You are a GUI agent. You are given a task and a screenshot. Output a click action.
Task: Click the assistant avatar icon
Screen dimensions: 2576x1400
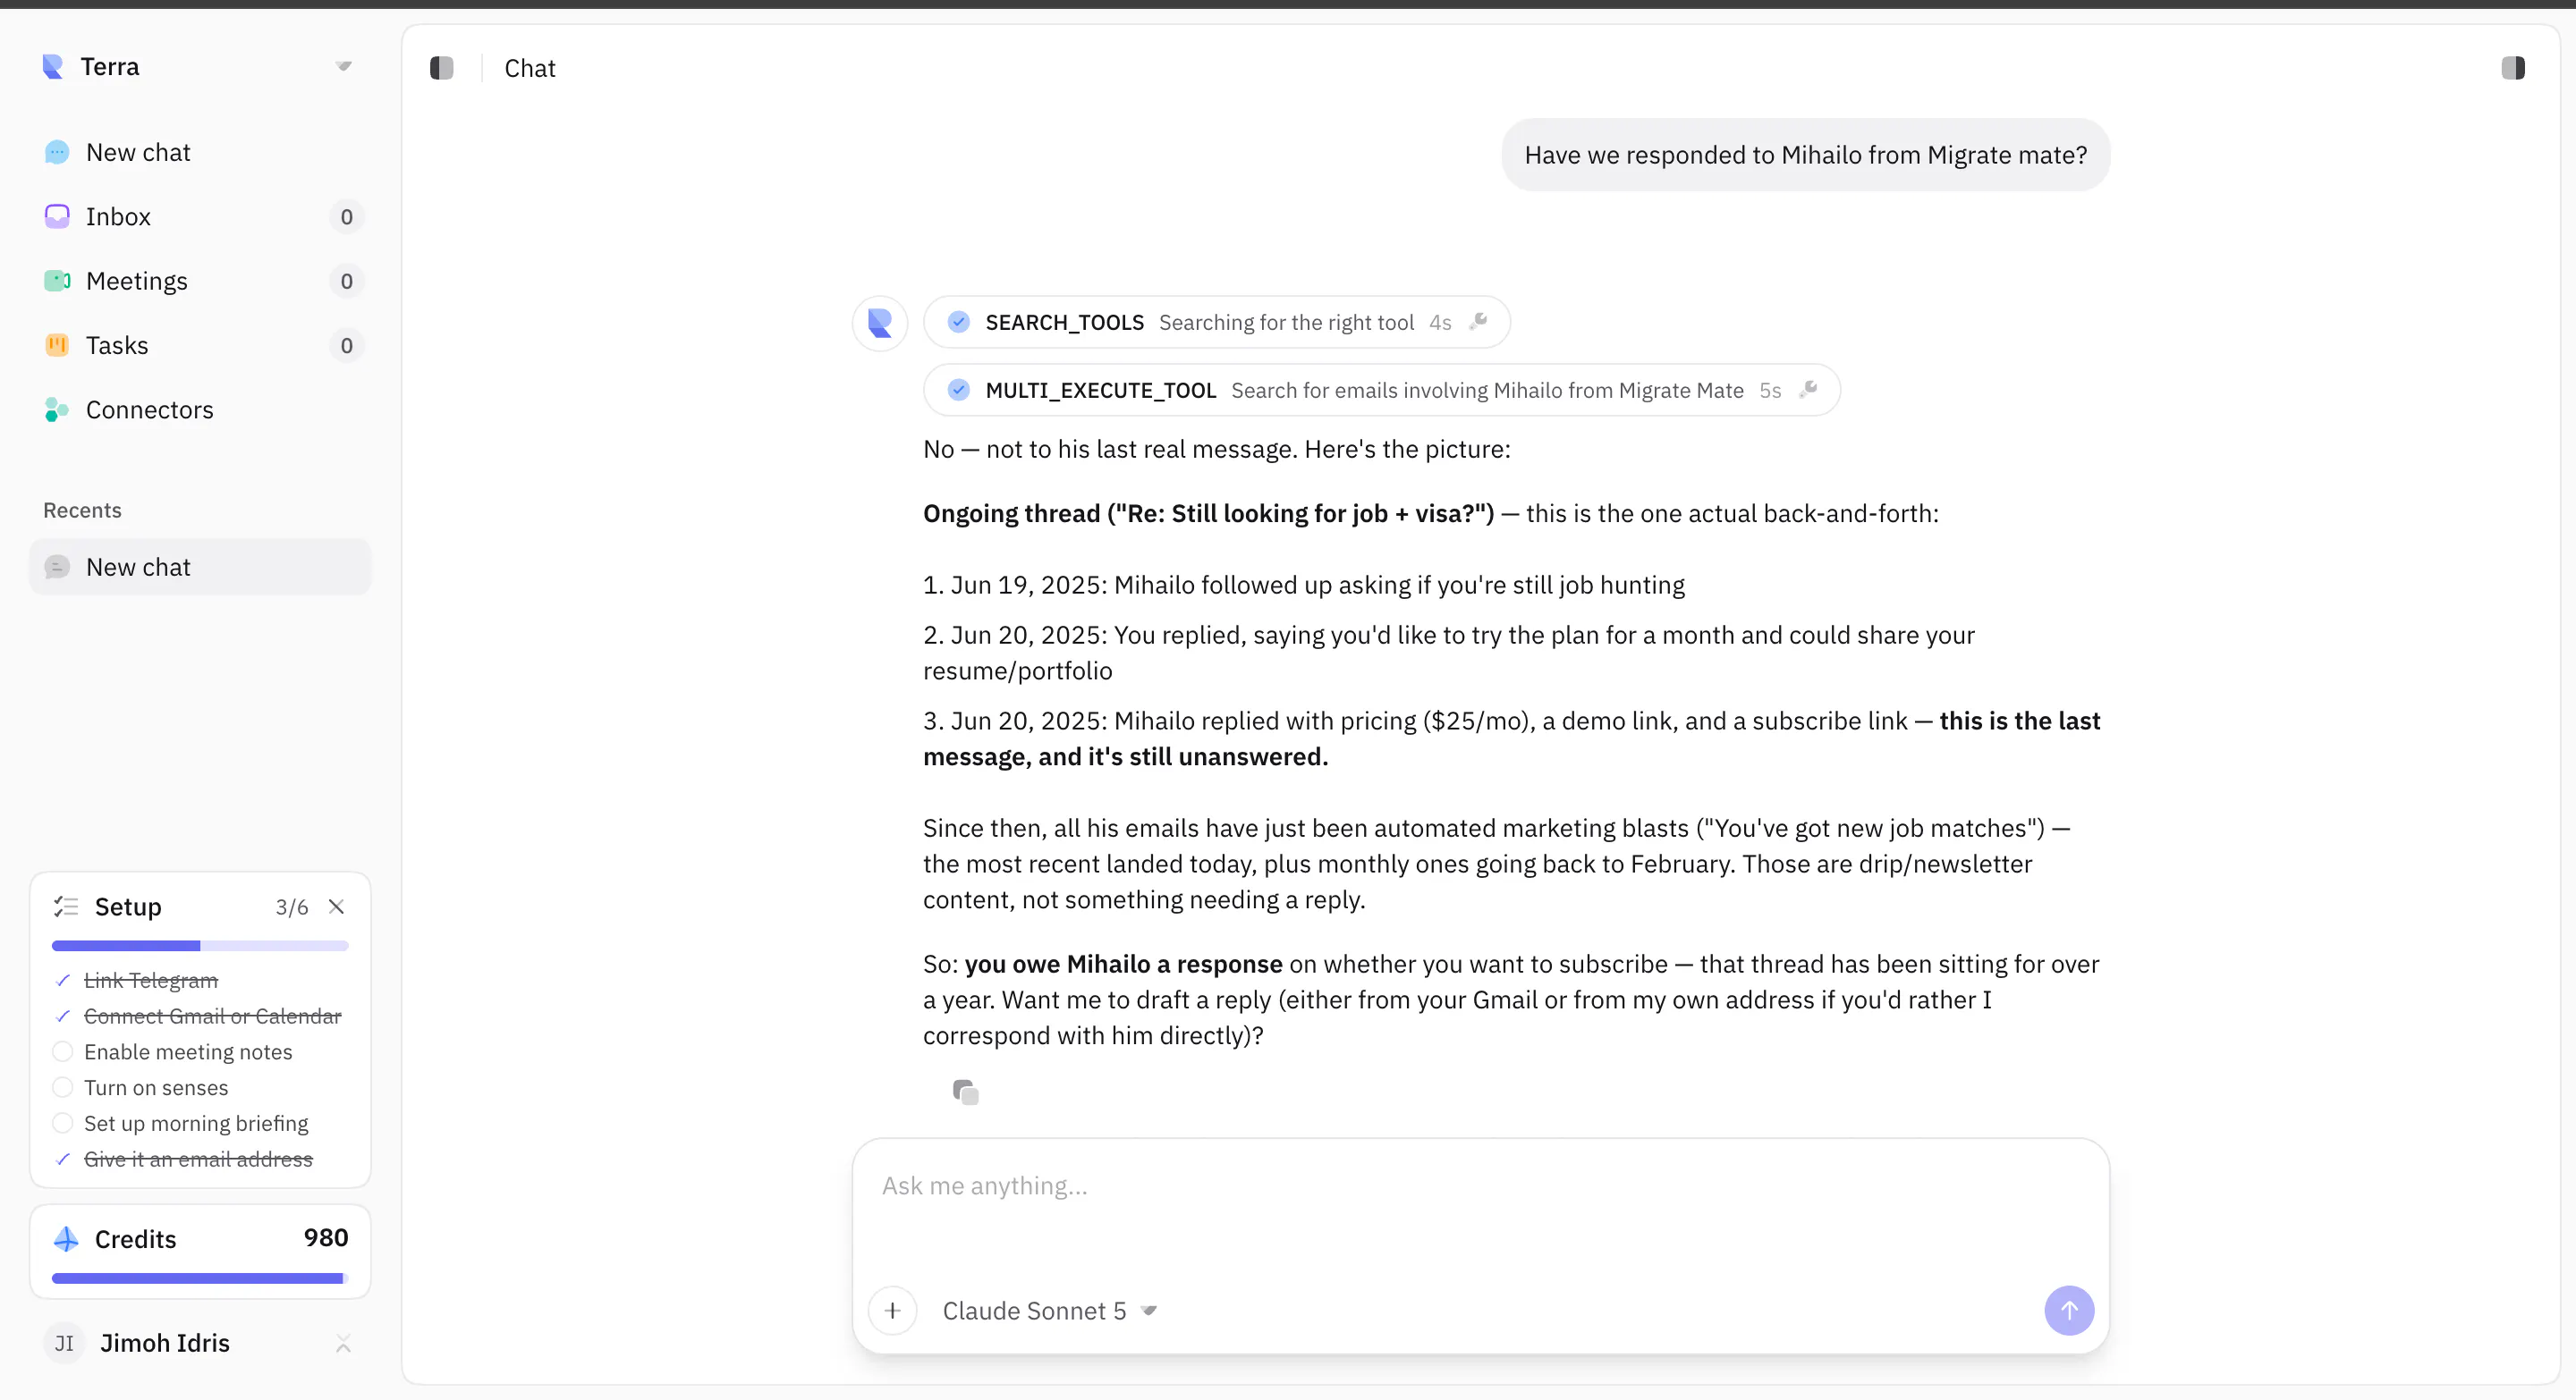tap(880, 323)
